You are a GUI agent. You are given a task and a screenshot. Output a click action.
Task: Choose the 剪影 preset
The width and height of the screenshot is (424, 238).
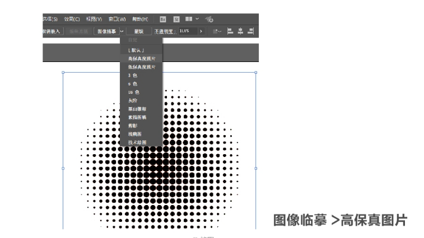141,126
